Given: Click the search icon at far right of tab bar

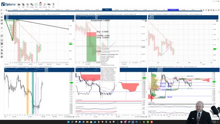Looking at the screenshot, I should 219,10.
